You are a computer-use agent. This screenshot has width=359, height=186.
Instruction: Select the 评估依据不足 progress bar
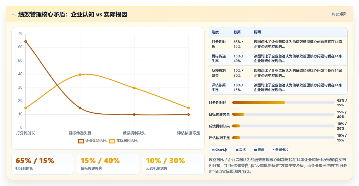pos(283,138)
